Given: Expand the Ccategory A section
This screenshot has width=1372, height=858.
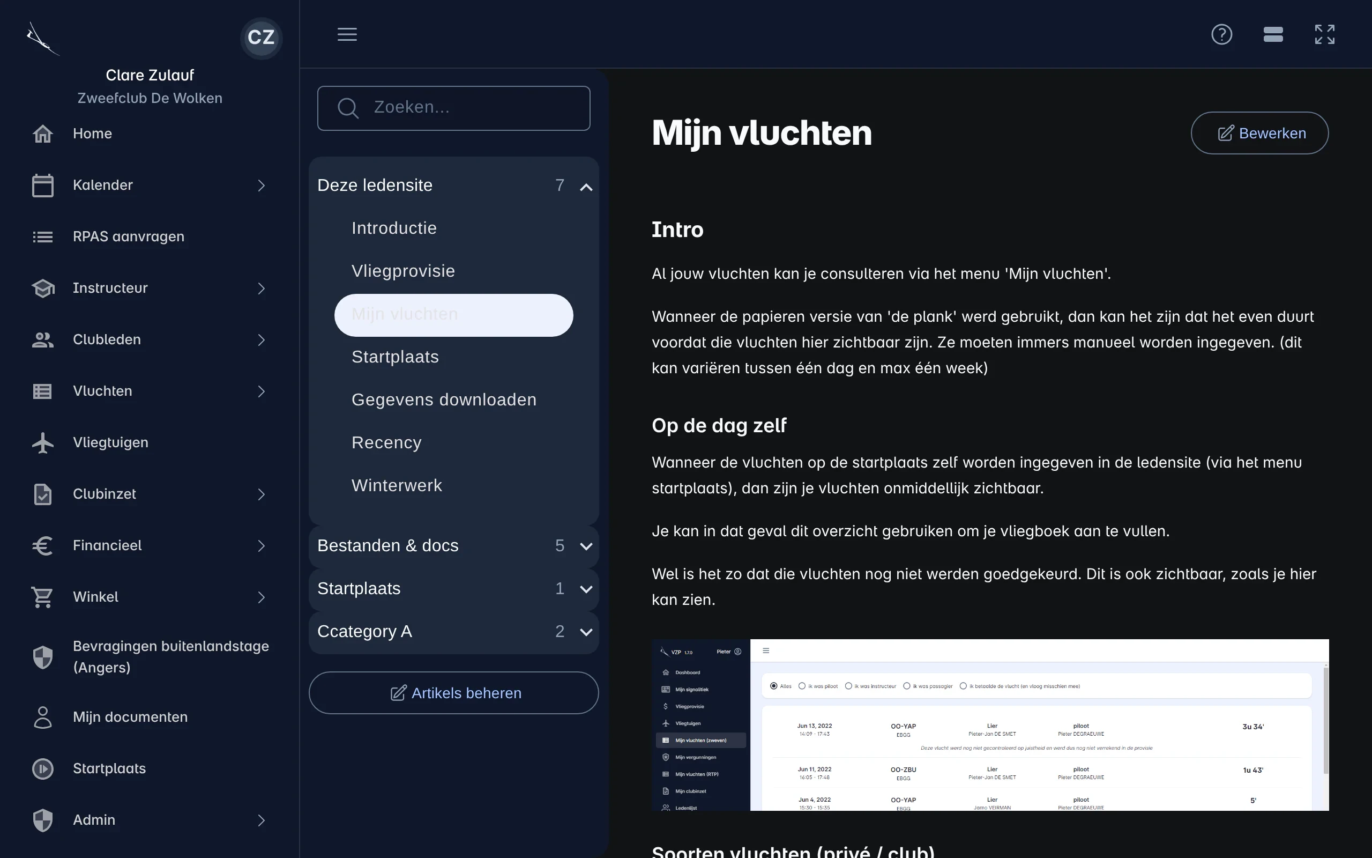Looking at the screenshot, I should [453, 632].
